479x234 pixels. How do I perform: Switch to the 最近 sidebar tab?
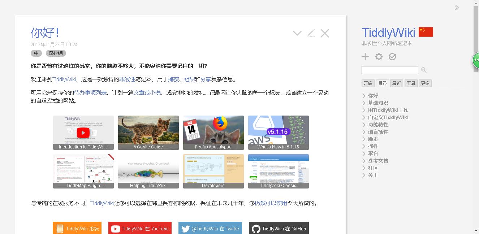pos(397,83)
